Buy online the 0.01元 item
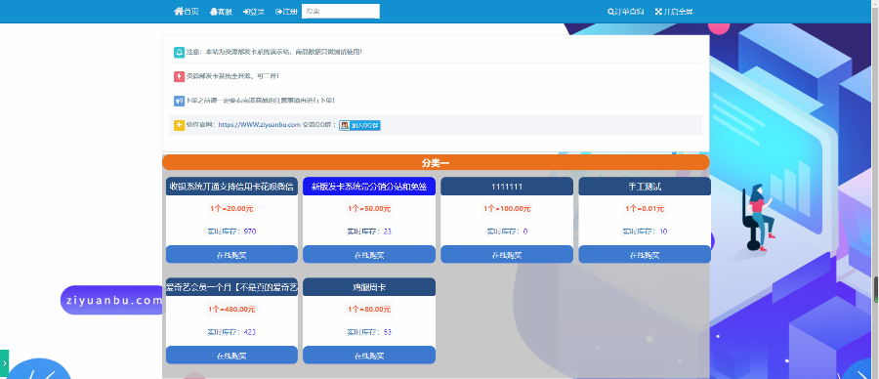 coord(645,255)
